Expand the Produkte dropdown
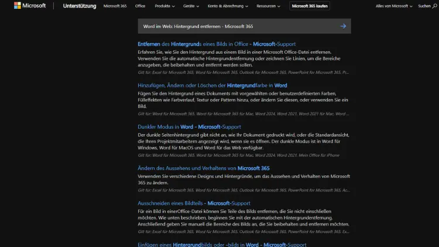The width and height of the screenshot is (439, 247). coord(164,6)
